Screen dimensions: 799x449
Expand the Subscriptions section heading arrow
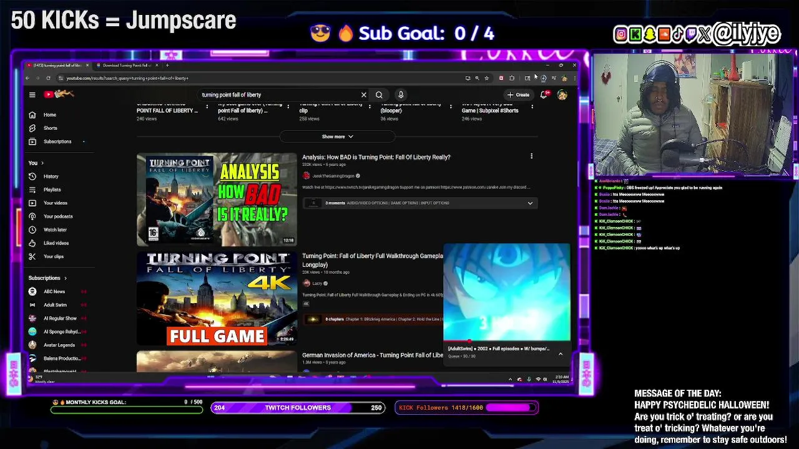click(65, 278)
